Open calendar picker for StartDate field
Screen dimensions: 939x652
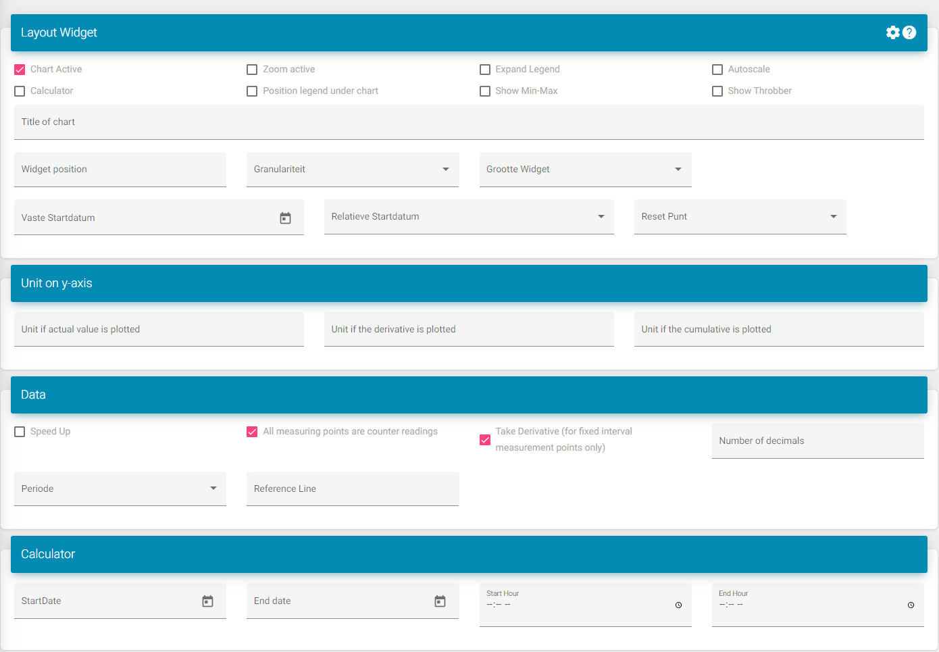click(207, 601)
